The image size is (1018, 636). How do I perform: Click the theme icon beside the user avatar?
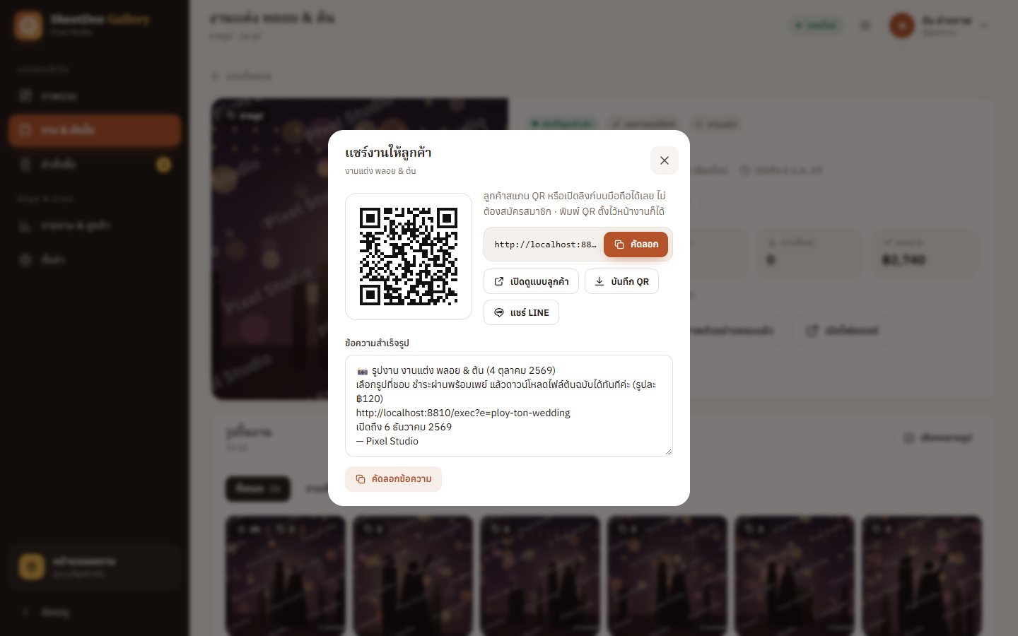click(x=865, y=25)
